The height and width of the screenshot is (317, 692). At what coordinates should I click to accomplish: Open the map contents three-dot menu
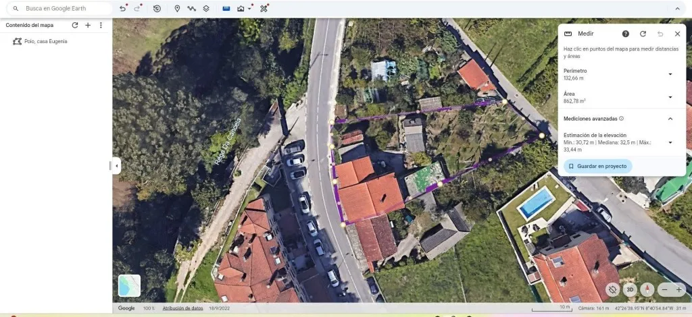tap(101, 25)
